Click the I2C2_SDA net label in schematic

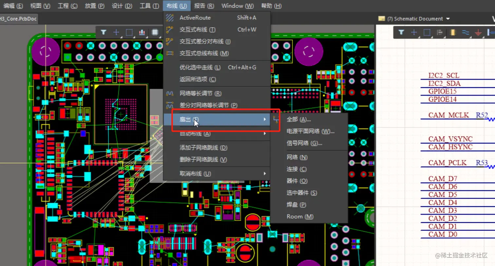pyautogui.click(x=444, y=83)
